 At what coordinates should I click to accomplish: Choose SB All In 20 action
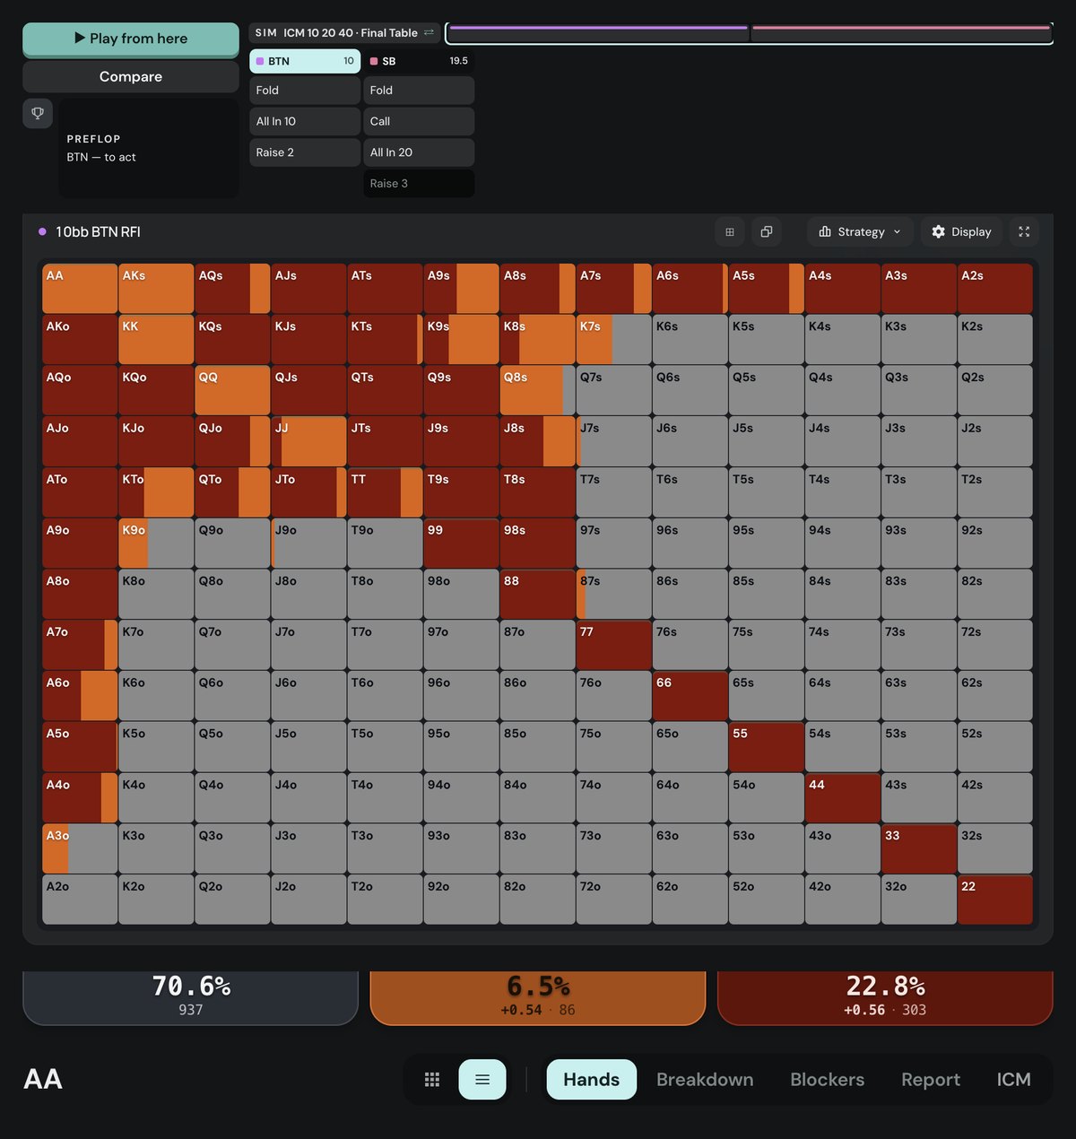coord(419,152)
